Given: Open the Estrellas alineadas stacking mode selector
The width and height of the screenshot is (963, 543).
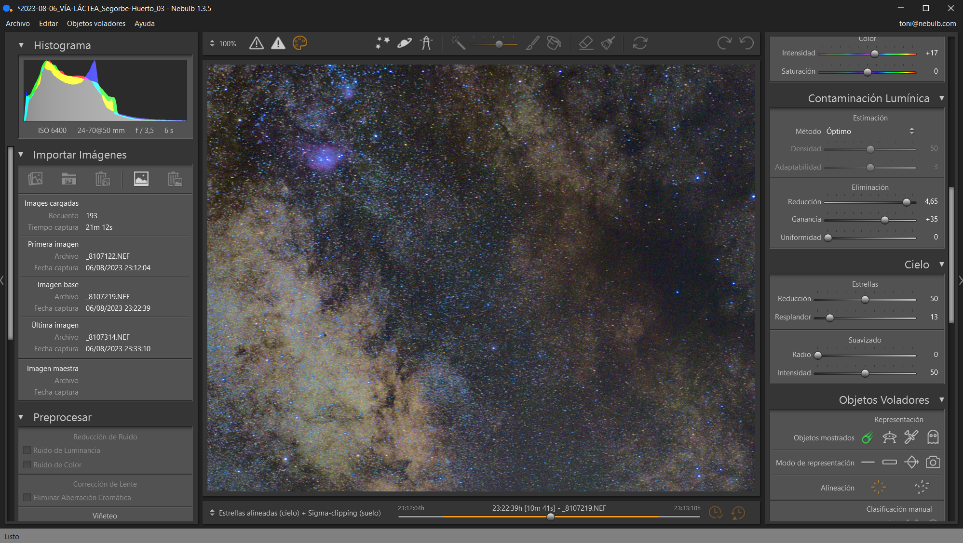Looking at the screenshot, I should pyautogui.click(x=295, y=513).
